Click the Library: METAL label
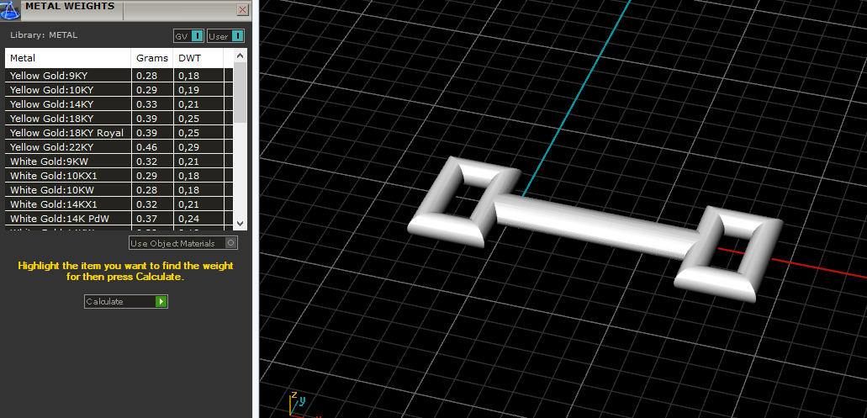Image resolution: width=867 pixels, height=418 pixels. coord(44,34)
